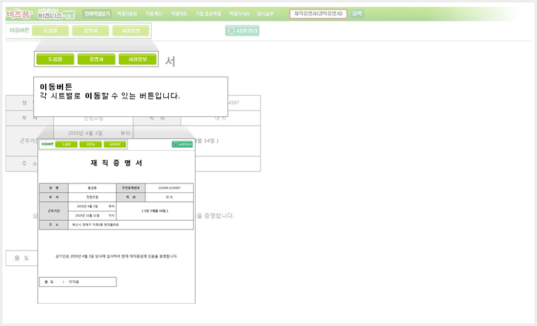
Task: Click the small 사원관리 button in certificate preview
Action: pos(183,145)
